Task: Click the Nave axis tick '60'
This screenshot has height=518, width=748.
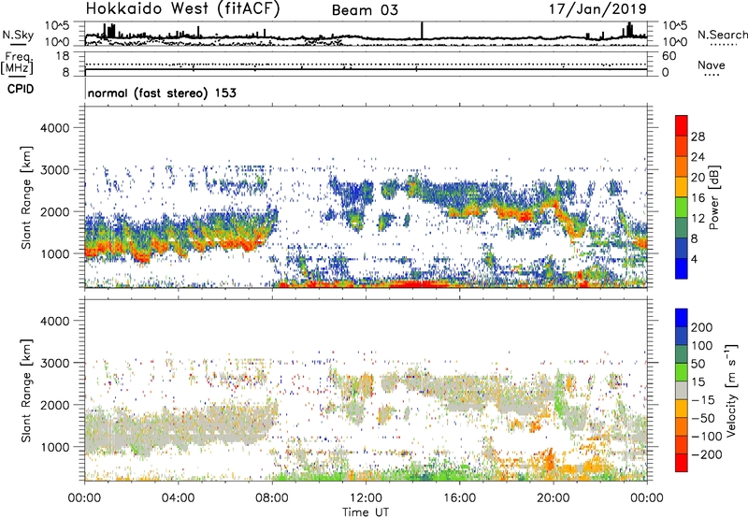Action: 669,56
